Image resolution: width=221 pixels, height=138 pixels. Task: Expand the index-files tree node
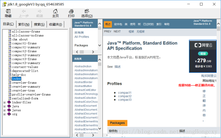[x=4, y=103]
